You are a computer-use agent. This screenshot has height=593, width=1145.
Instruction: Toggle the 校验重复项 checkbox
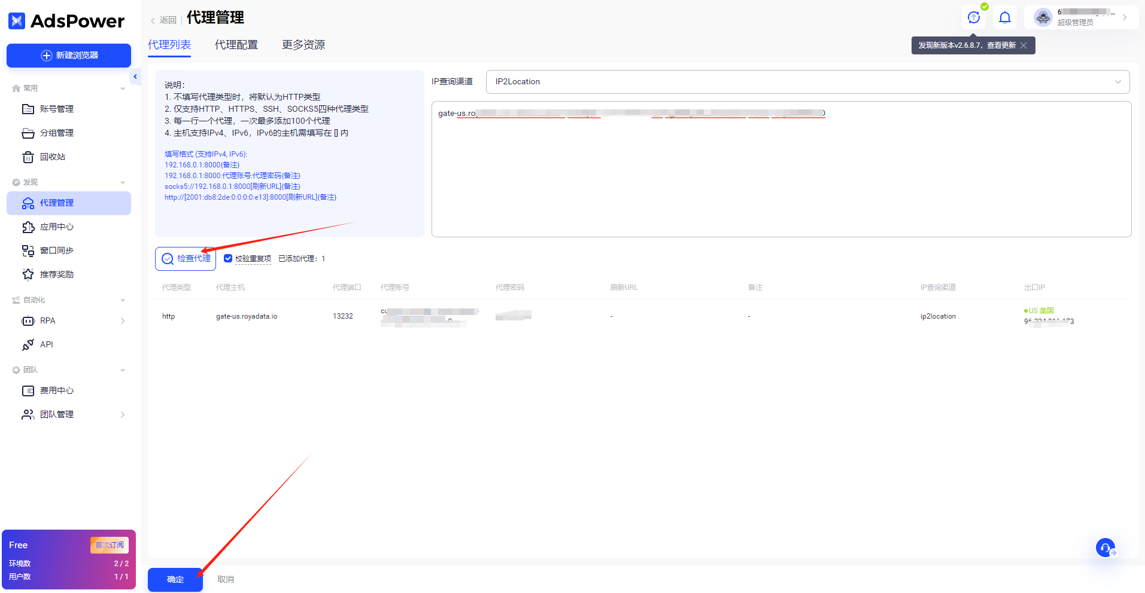[228, 258]
